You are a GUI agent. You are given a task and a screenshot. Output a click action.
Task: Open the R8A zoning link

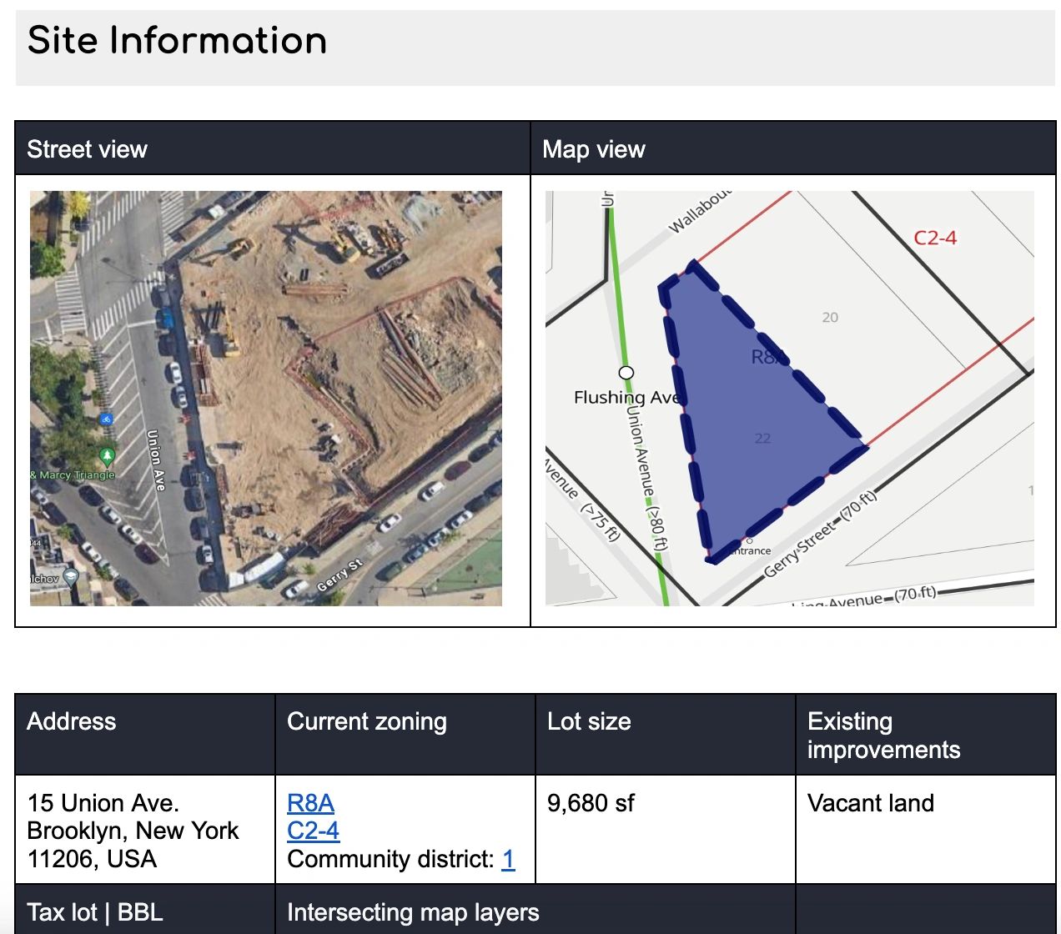tap(310, 803)
